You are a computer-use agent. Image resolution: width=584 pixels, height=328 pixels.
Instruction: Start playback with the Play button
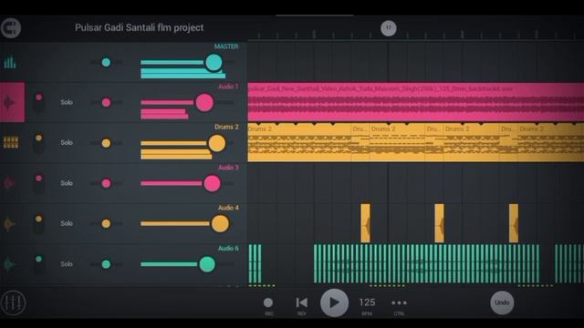click(334, 302)
